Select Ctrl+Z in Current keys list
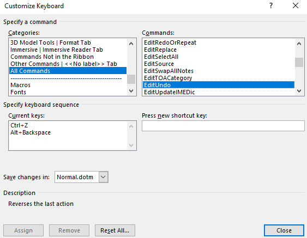This screenshot has width=307, height=238. 19,125
